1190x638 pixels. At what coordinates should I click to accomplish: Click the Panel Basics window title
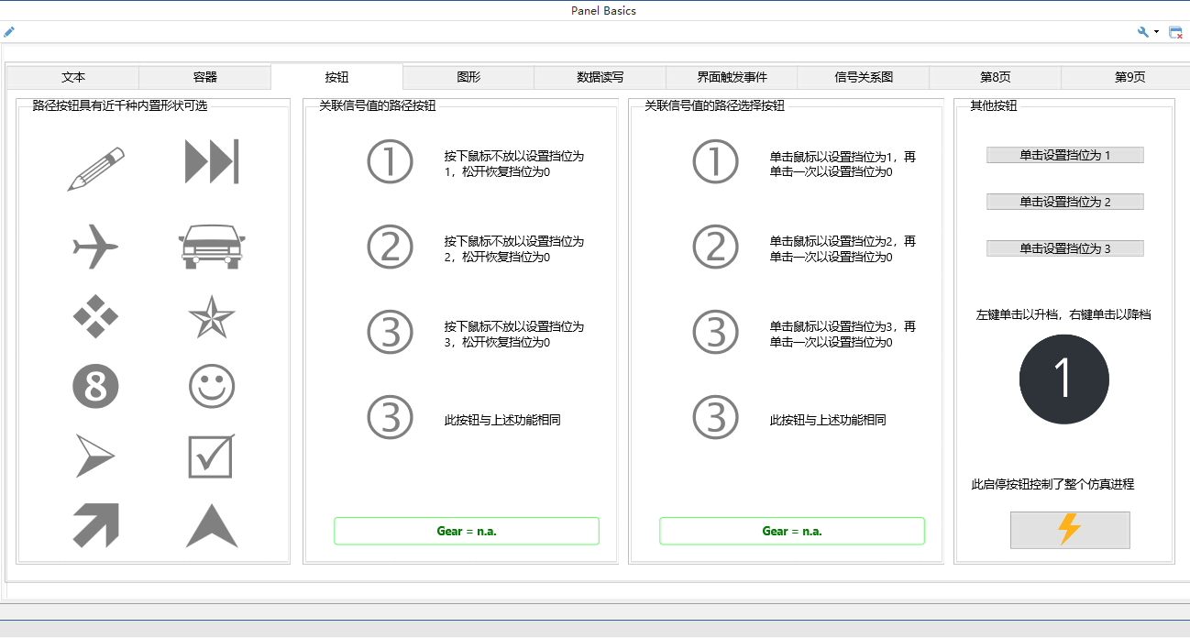pos(603,10)
